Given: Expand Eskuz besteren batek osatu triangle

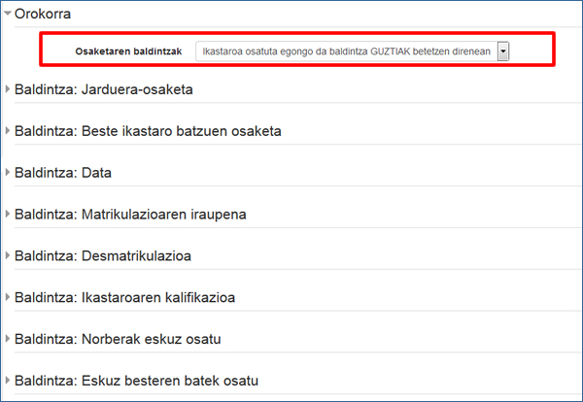Looking at the screenshot, I should (x=8, y=380).
